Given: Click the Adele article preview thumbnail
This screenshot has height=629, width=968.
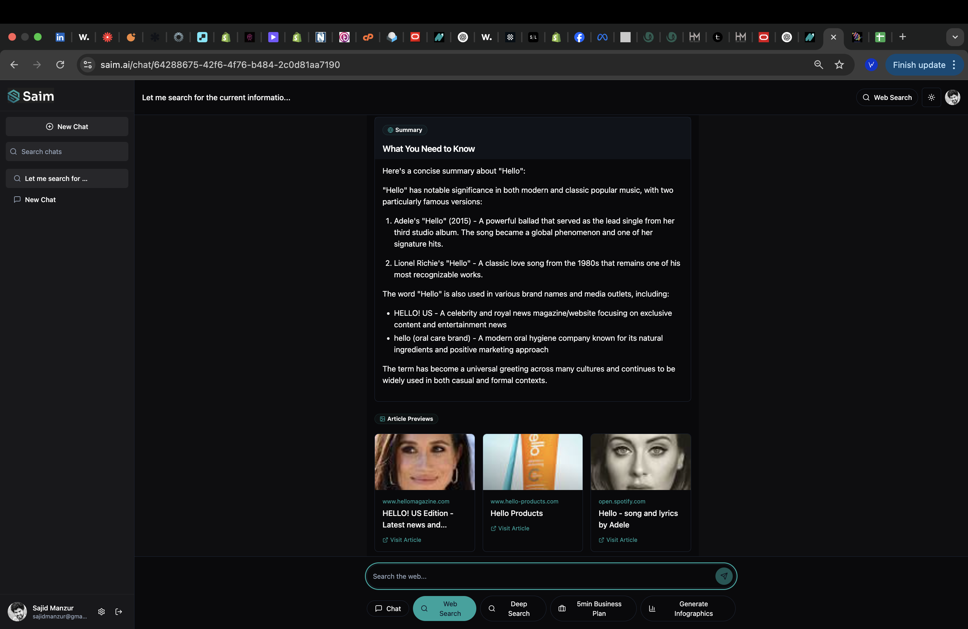Looking at the screenshot, I should tap(640, 462).
